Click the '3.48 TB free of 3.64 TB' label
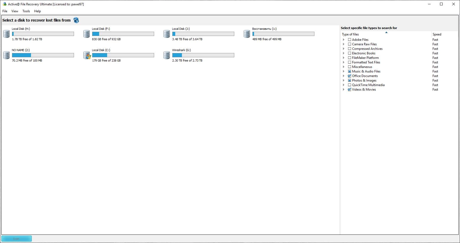Screen dimensions: 460x243 click(187, 39)
